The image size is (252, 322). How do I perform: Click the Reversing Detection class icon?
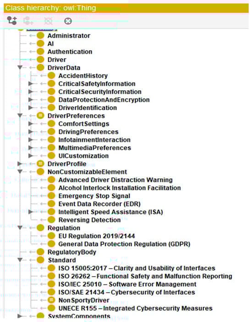pyautogui.click(x=51, y=220)
